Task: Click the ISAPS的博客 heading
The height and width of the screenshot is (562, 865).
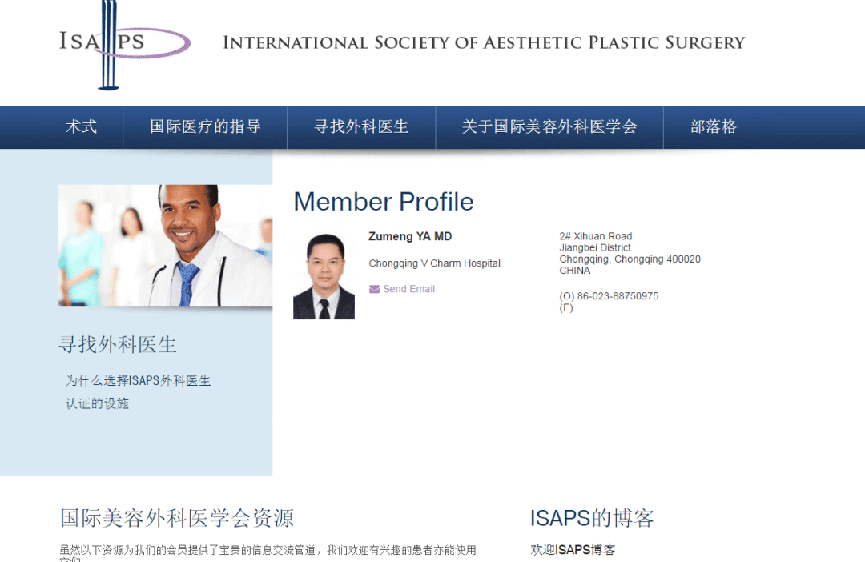Action: point(592,518)
